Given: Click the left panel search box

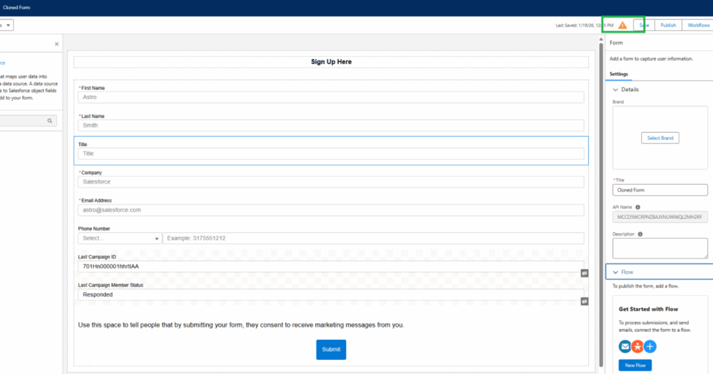Looking at the screenshot, I should click(x=28, y=121).
